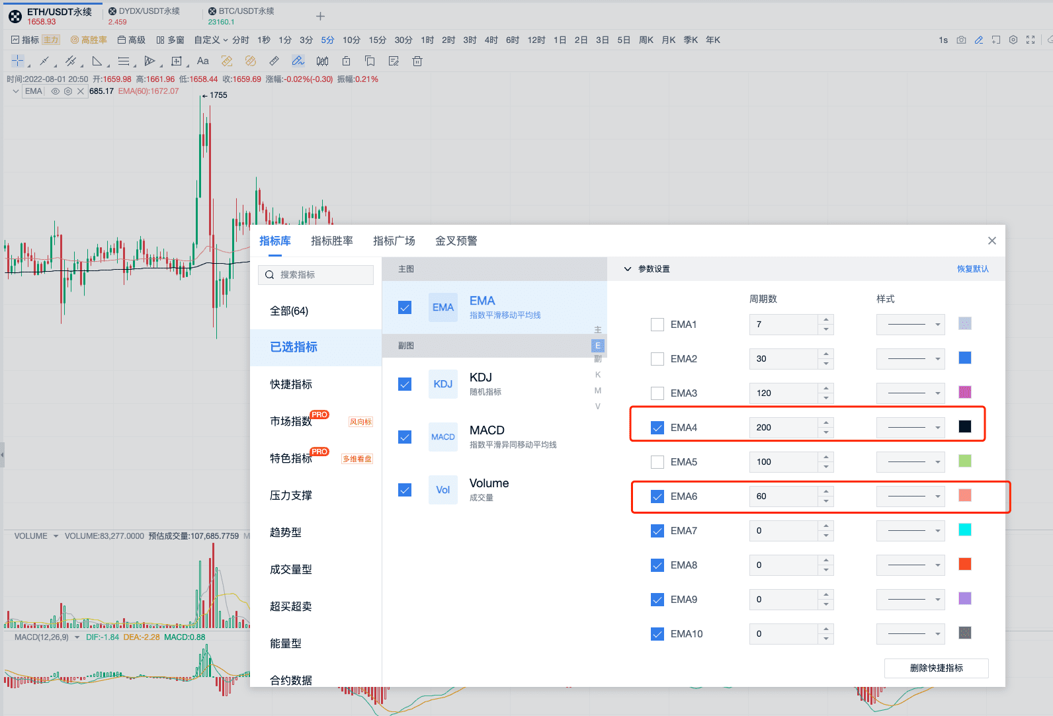Click the add-window icon in top-right toolbar
This screenshot has height=716, width=1053.
[x=996, y=40]
